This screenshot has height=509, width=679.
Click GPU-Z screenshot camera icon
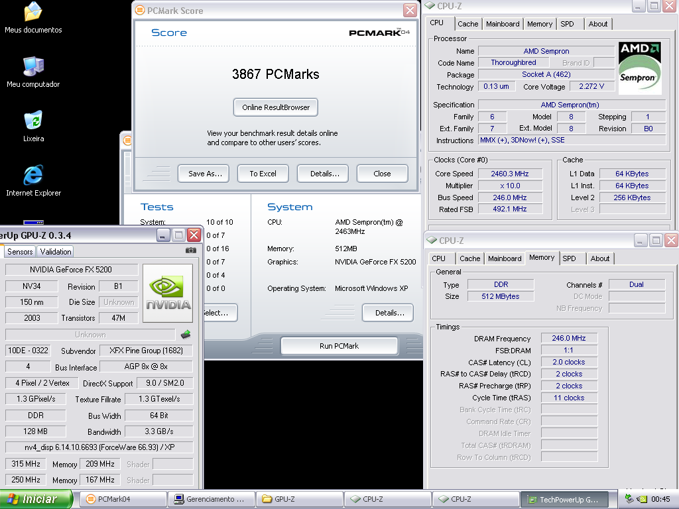[x=190, y=250]
